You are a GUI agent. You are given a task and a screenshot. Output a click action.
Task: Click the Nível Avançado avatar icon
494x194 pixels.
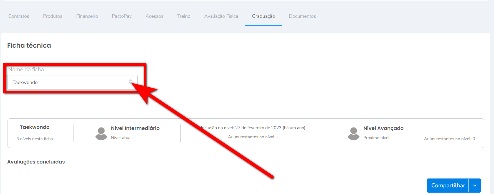point(353,134)
